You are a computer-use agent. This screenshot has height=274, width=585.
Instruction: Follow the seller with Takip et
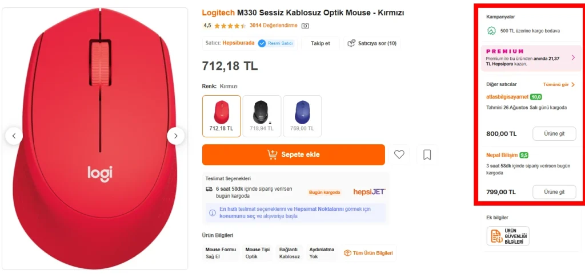(x=320, y=43)
